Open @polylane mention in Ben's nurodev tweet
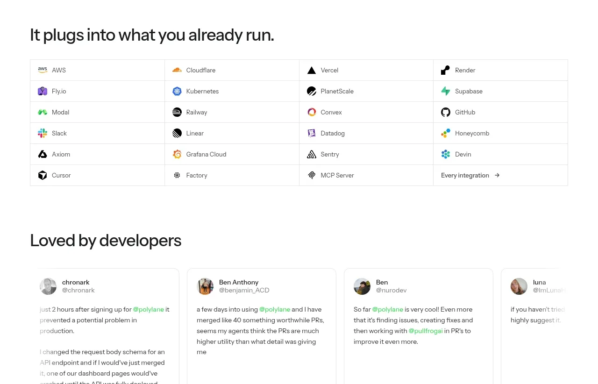 (388, 309)
